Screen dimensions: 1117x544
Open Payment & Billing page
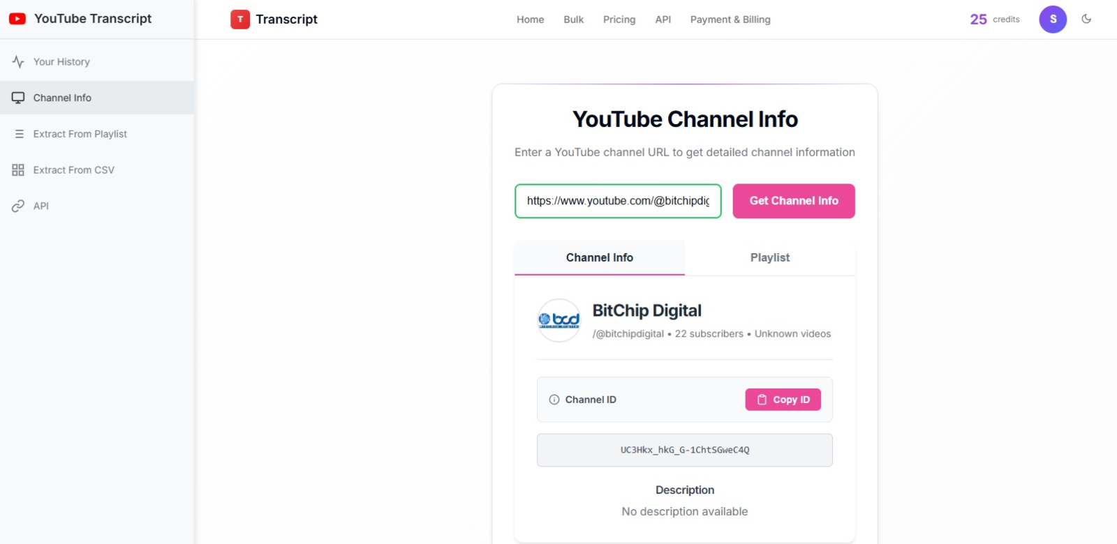(730, 20)
